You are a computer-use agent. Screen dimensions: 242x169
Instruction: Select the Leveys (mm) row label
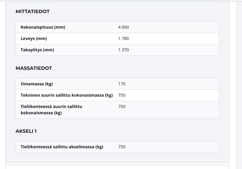click(34, 39)
